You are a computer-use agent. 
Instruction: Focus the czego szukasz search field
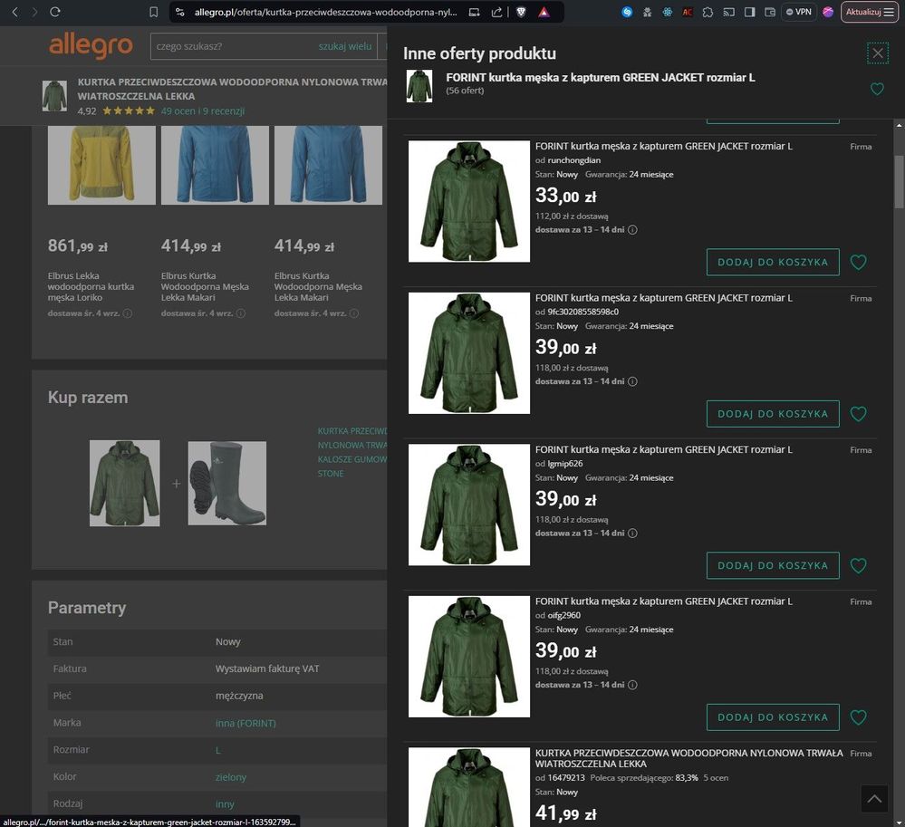[234, 46]
